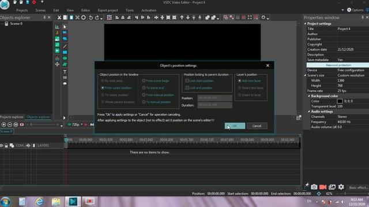Select the rectangle shape tool
Screen dimensions: 369x207
65,52
